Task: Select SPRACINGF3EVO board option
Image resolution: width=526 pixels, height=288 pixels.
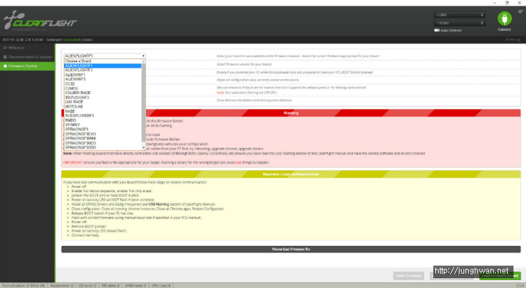Action: (x=103, y=134)
